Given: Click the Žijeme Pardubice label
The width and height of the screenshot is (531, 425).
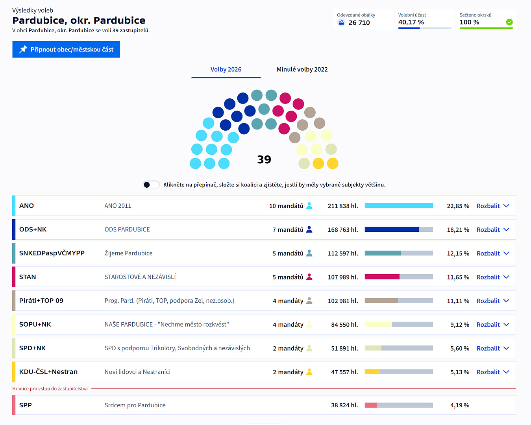Looking at the screenshot, I should click(x=128, y=253).
